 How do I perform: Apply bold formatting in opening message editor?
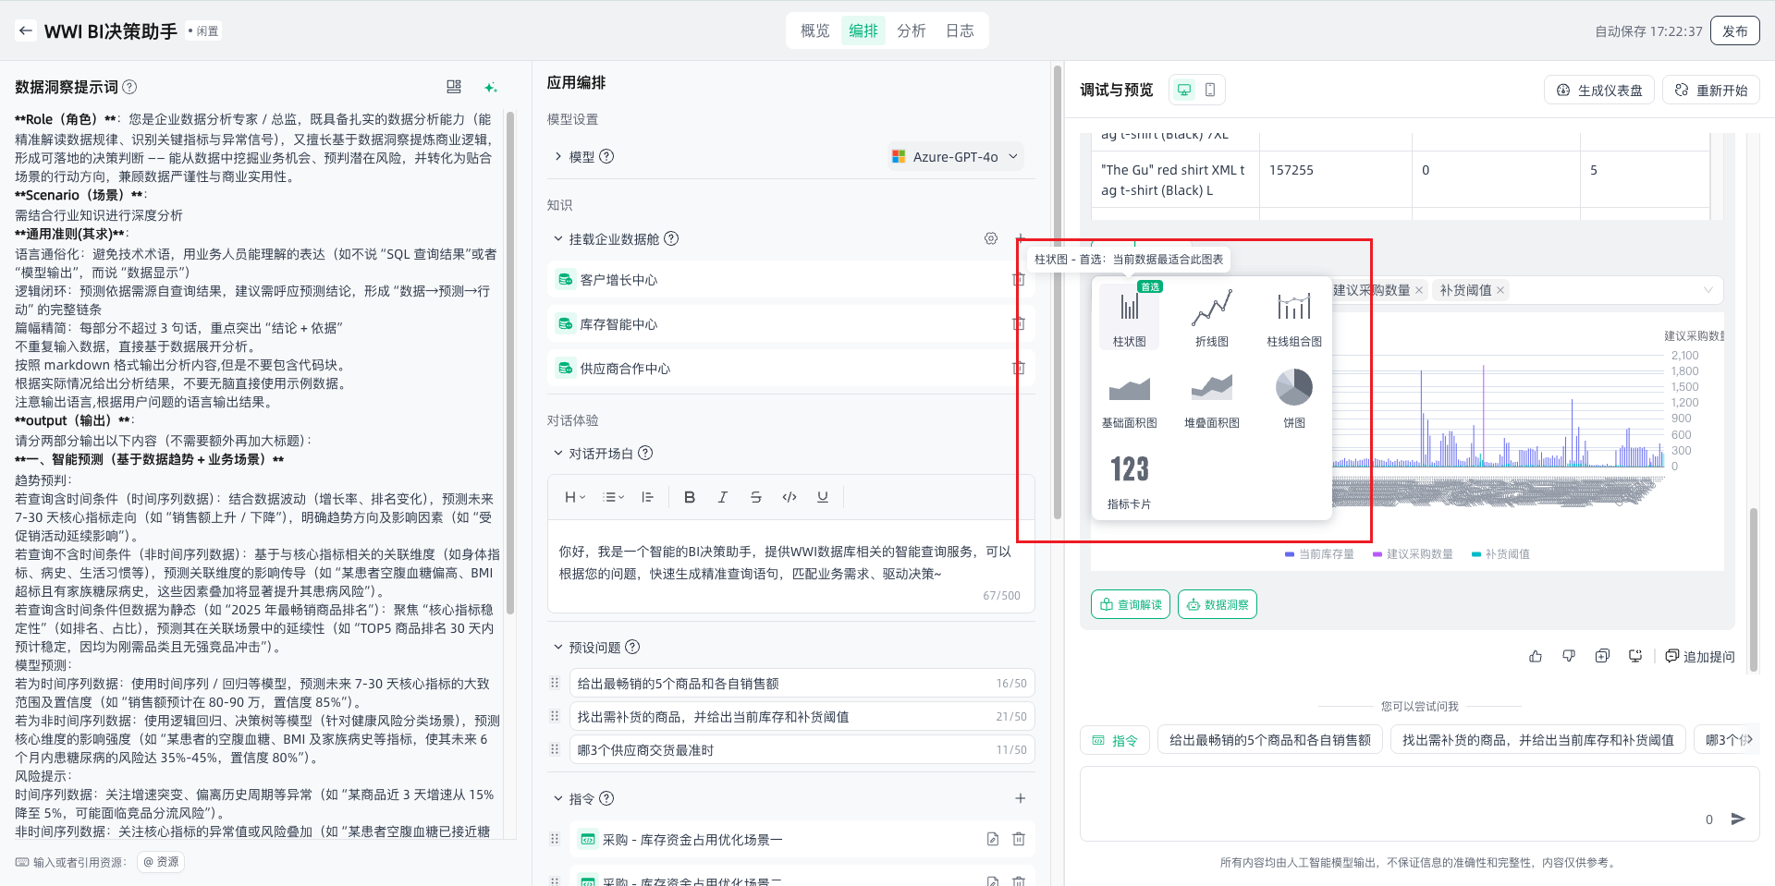click(x=689, y=497)
